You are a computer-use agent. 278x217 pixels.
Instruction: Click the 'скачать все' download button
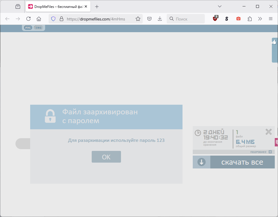pyautogui.click(x=242, y=162)
